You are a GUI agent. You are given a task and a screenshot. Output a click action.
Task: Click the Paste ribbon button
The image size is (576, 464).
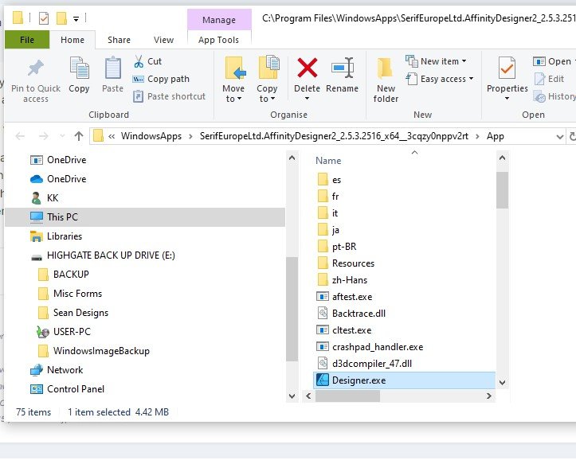tap(112, 76)
